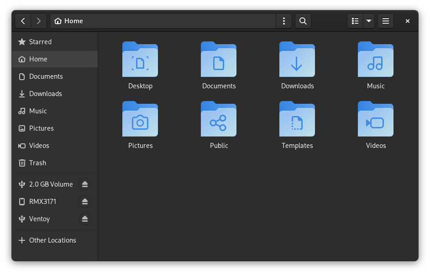
Task: Go to Trash in the sidebar
Action: pyautogui.click(x=37, y=163)
